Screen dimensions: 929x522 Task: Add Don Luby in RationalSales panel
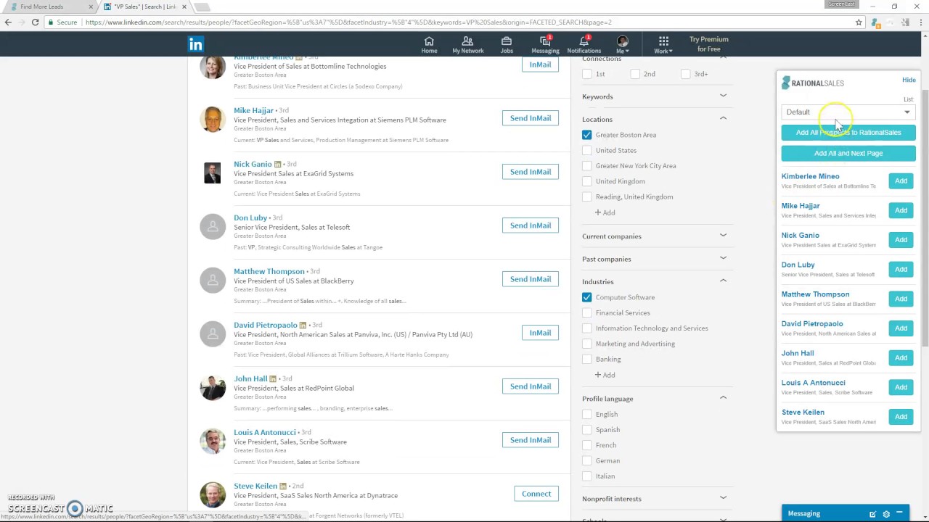click(x=901, y=270)
